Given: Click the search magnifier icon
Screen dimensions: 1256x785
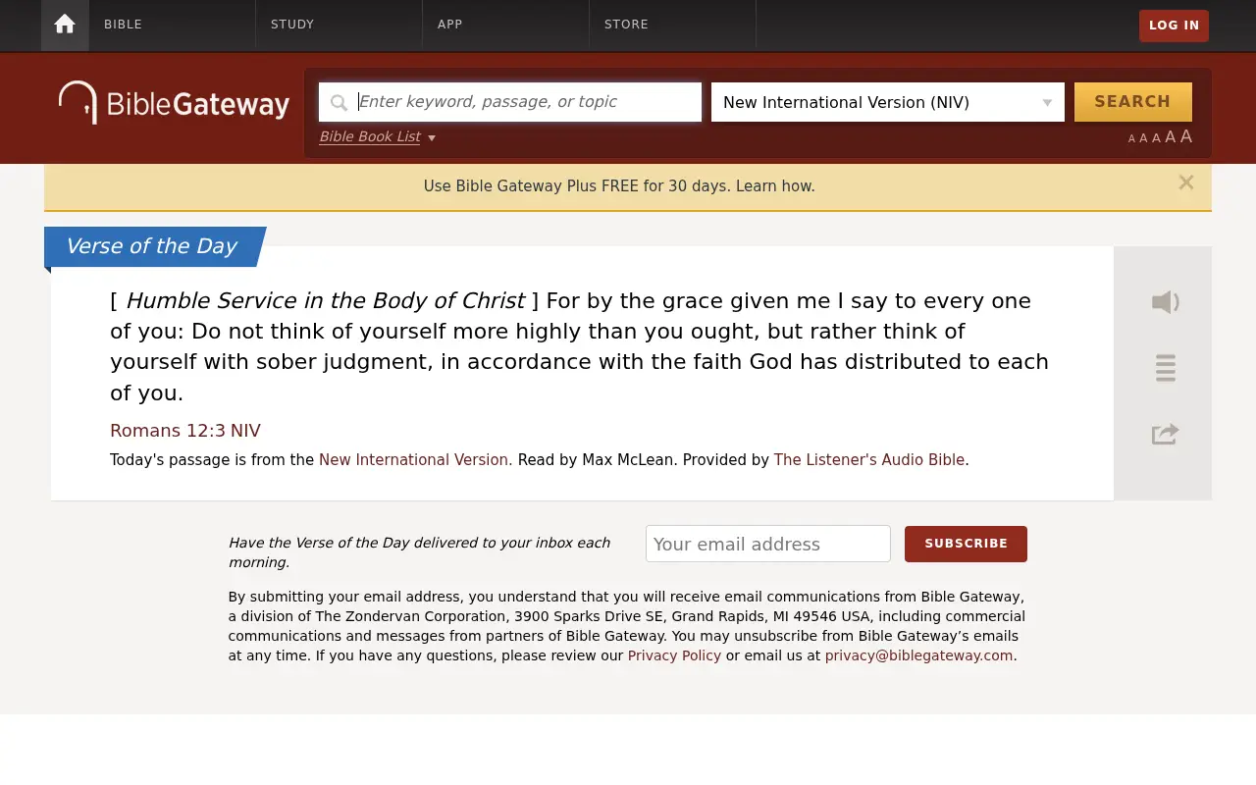Looking at the screenshot, I should coord(339,102).
